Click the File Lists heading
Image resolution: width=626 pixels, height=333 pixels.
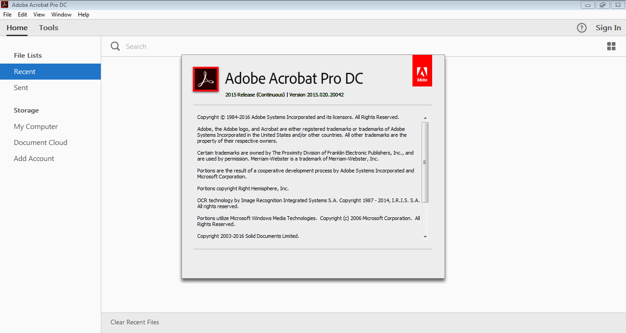(x=28, y=55)
